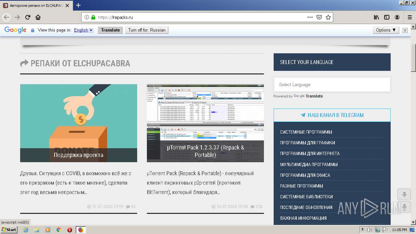Open the Start menu
416x234 pixels.
[9, 230]
